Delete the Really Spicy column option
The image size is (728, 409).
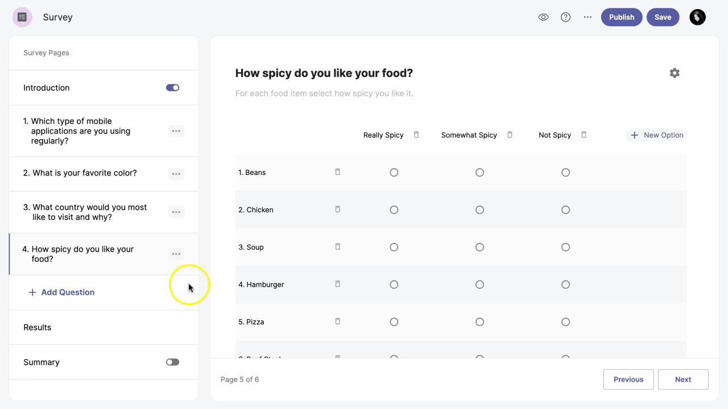[x=416, y=135]
